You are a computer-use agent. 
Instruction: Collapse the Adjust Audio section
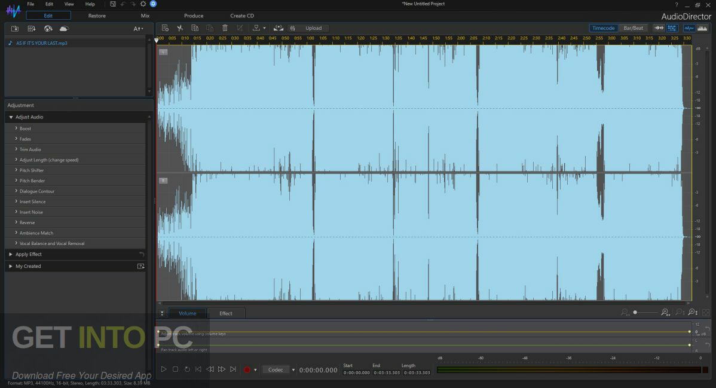point(11,117)
